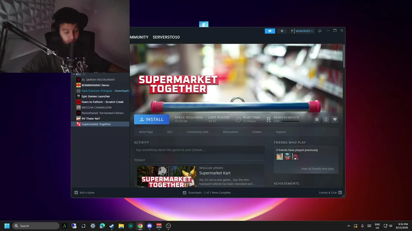Image resolution: width=412 pixels, height=231 pixels.
Task: Open the SERVERSTO10 profile menu
Action: click(x=166, y=37)
